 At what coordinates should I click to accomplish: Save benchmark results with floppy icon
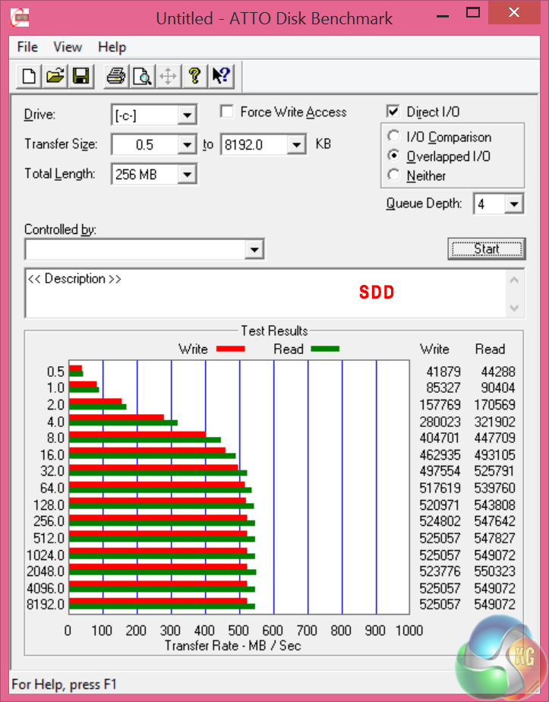tap(81, 76)
